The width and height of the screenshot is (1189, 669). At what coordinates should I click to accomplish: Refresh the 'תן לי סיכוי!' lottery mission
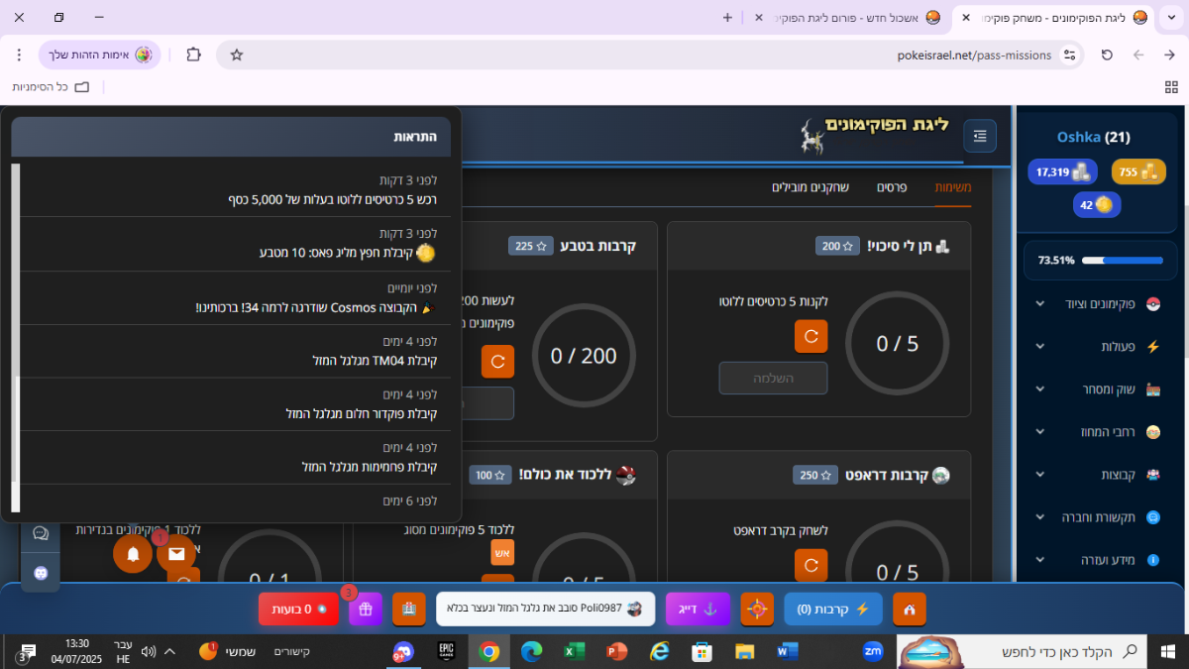click(x=811, y=336)
